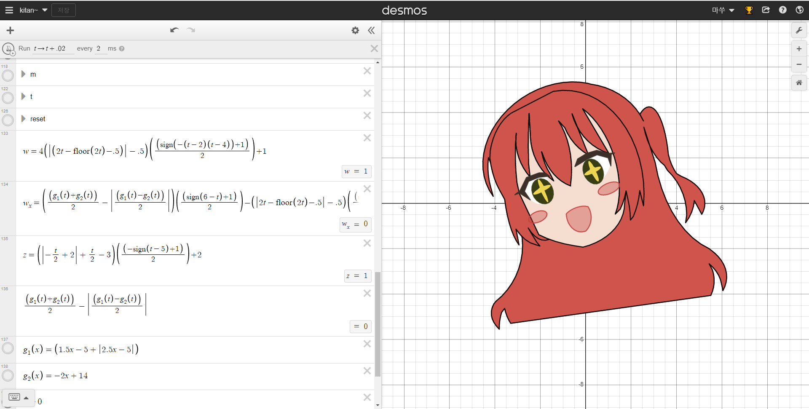This screenshot has width=809, height=409.
Task: Open the graph settings wrench
Action: coord(799,30)
